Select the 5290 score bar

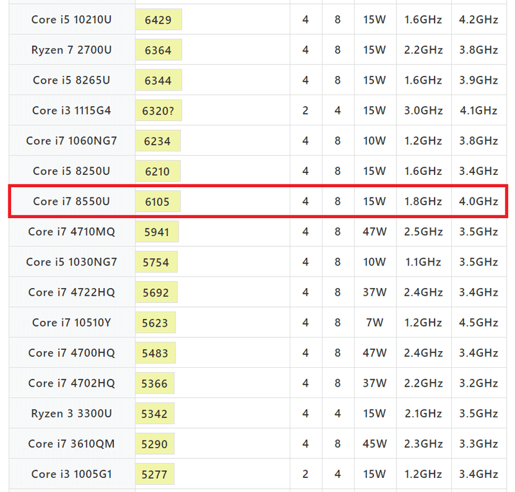tap(154, 444)
